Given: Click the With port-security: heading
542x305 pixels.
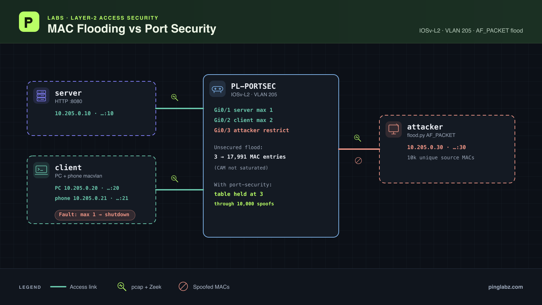Looking at the screenshot, I should 243,185.
